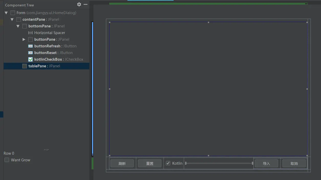Screen dimensions: 321x180
Task: Select Horizontal Spacer tree row
Action: [x=47, y=33]
